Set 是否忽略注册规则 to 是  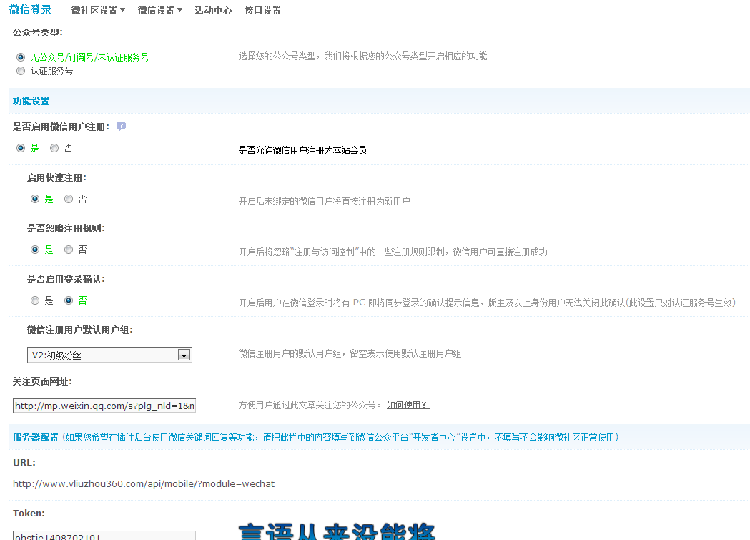pos(35,250)
